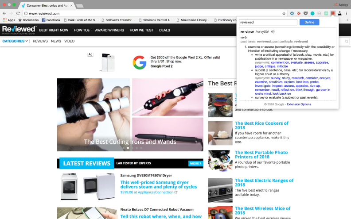351x219 pixels.
Task: Open The Best Portable Photo Printers article
Action: click(x=261, y=155)
